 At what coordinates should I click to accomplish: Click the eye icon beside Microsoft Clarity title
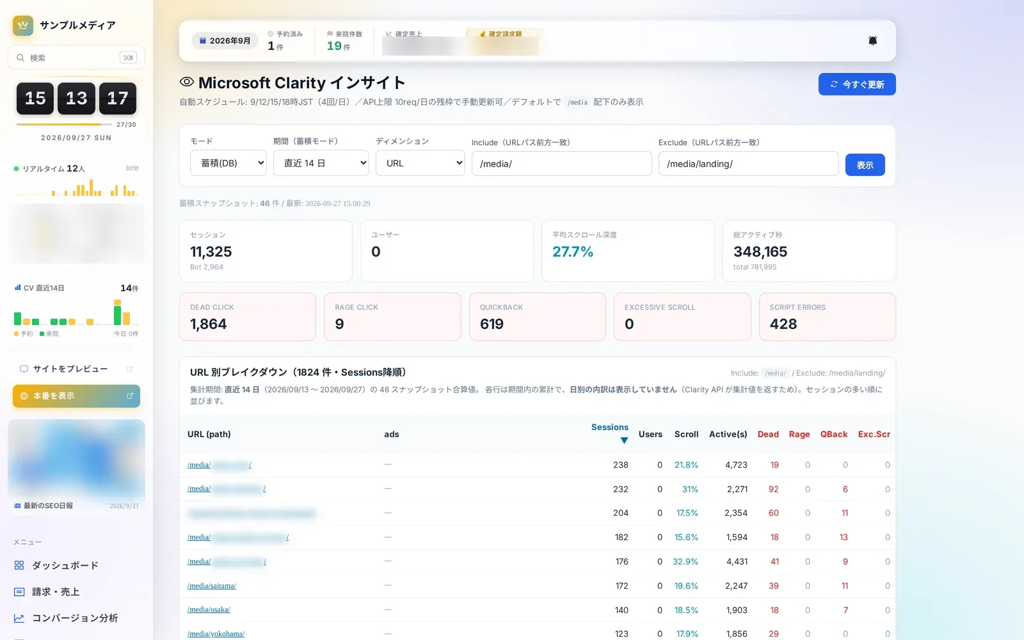[x=186, y=82]
